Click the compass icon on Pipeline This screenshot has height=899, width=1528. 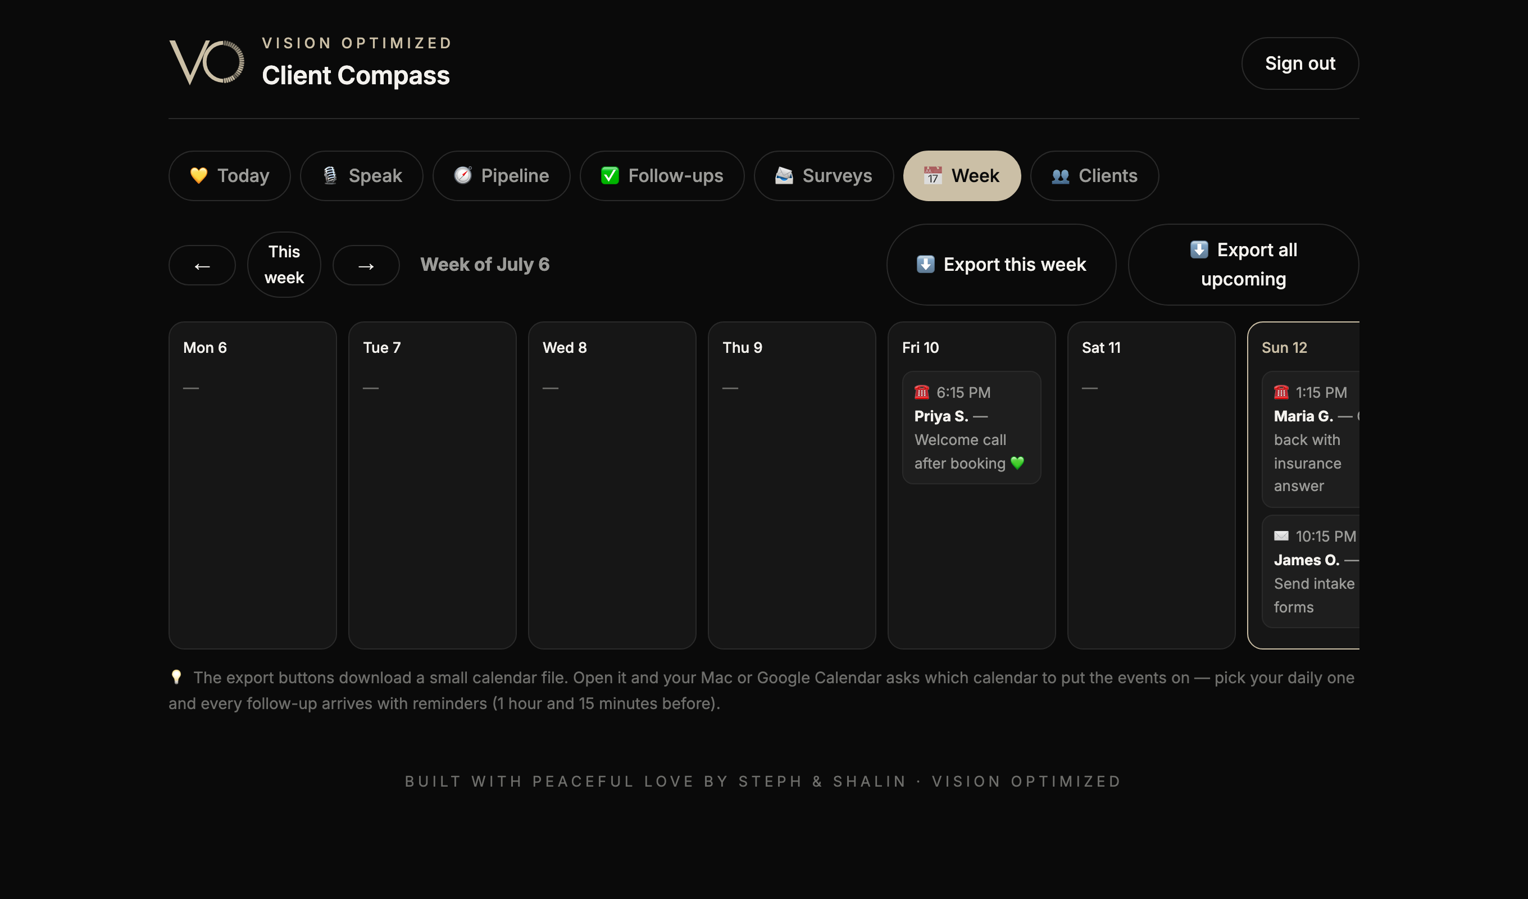(463, 175)
